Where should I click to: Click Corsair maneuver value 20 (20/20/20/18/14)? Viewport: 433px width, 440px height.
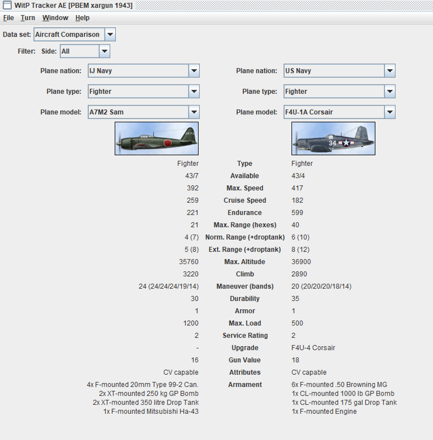(322, 286)
